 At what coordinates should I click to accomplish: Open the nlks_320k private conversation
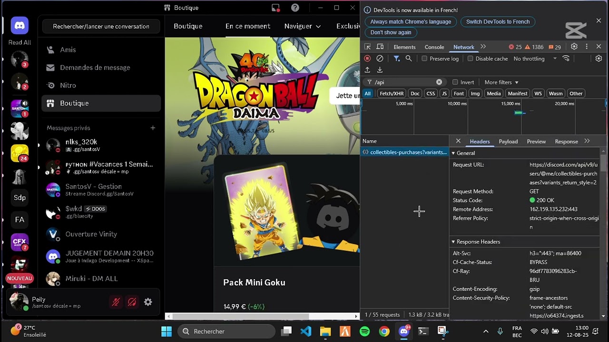101,145
